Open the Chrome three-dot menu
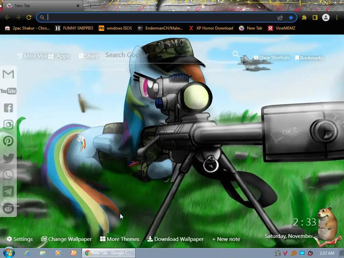This screenshot has height=258, width=344. pyautogui.click(x=337, y=17)
